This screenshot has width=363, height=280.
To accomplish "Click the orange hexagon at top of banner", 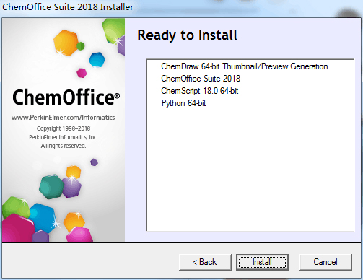I will pos(66,43).
